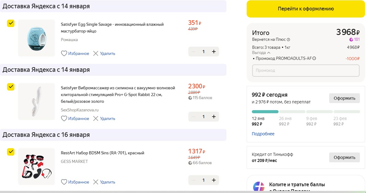366x193 pixels.
Task: Increase RestArt BDSM set quantity with plus
Action: (x=214, y=180)
